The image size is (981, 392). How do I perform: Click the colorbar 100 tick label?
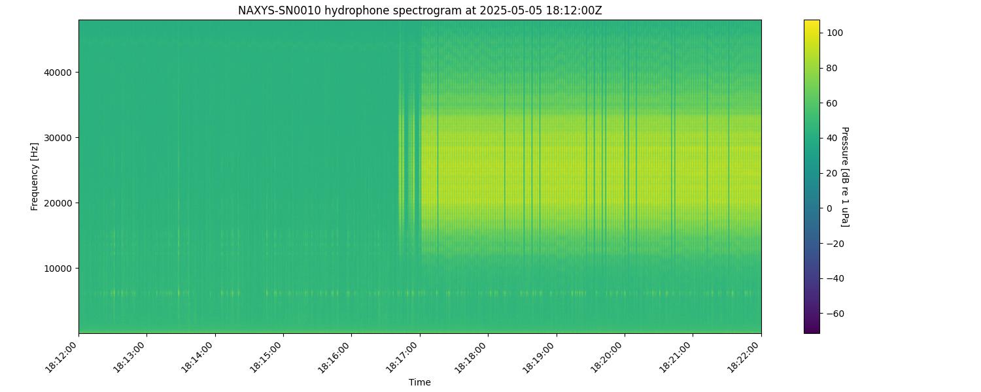[x=834, y=33]
